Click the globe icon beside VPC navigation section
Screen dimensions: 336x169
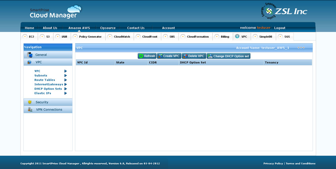click(29, 62)
